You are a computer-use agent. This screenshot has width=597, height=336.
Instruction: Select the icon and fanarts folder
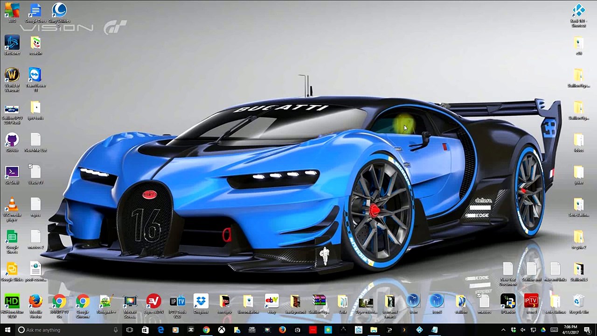[x=390, y=306]
